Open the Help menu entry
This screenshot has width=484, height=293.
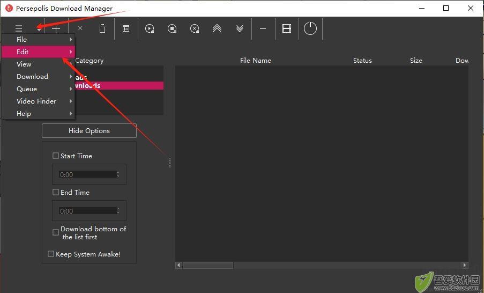pos(38,113)
